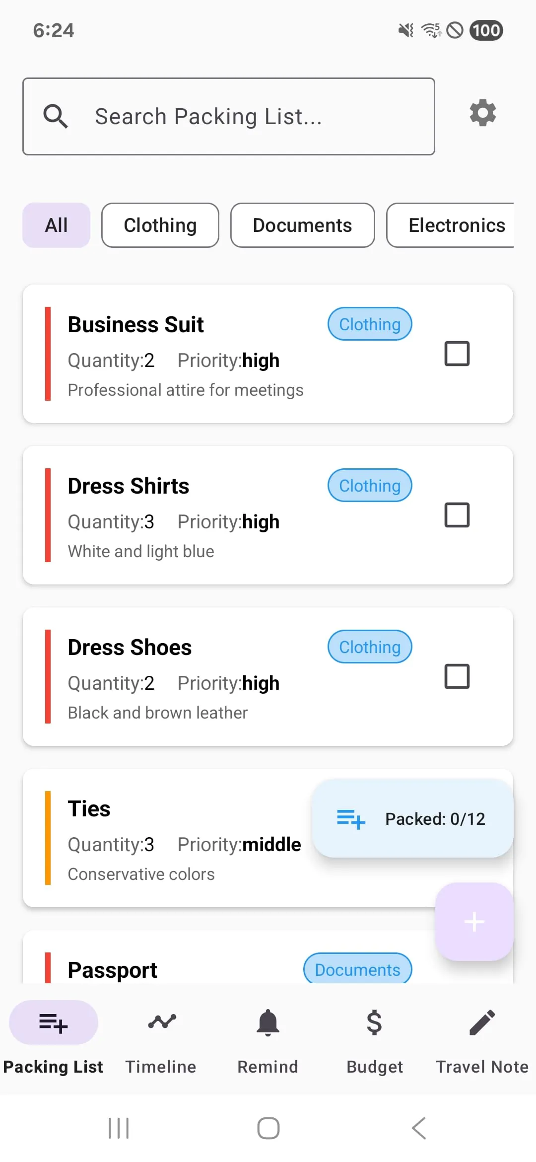Open settings with the gear icon
536x1162 pixels.
tap(482, 114)
